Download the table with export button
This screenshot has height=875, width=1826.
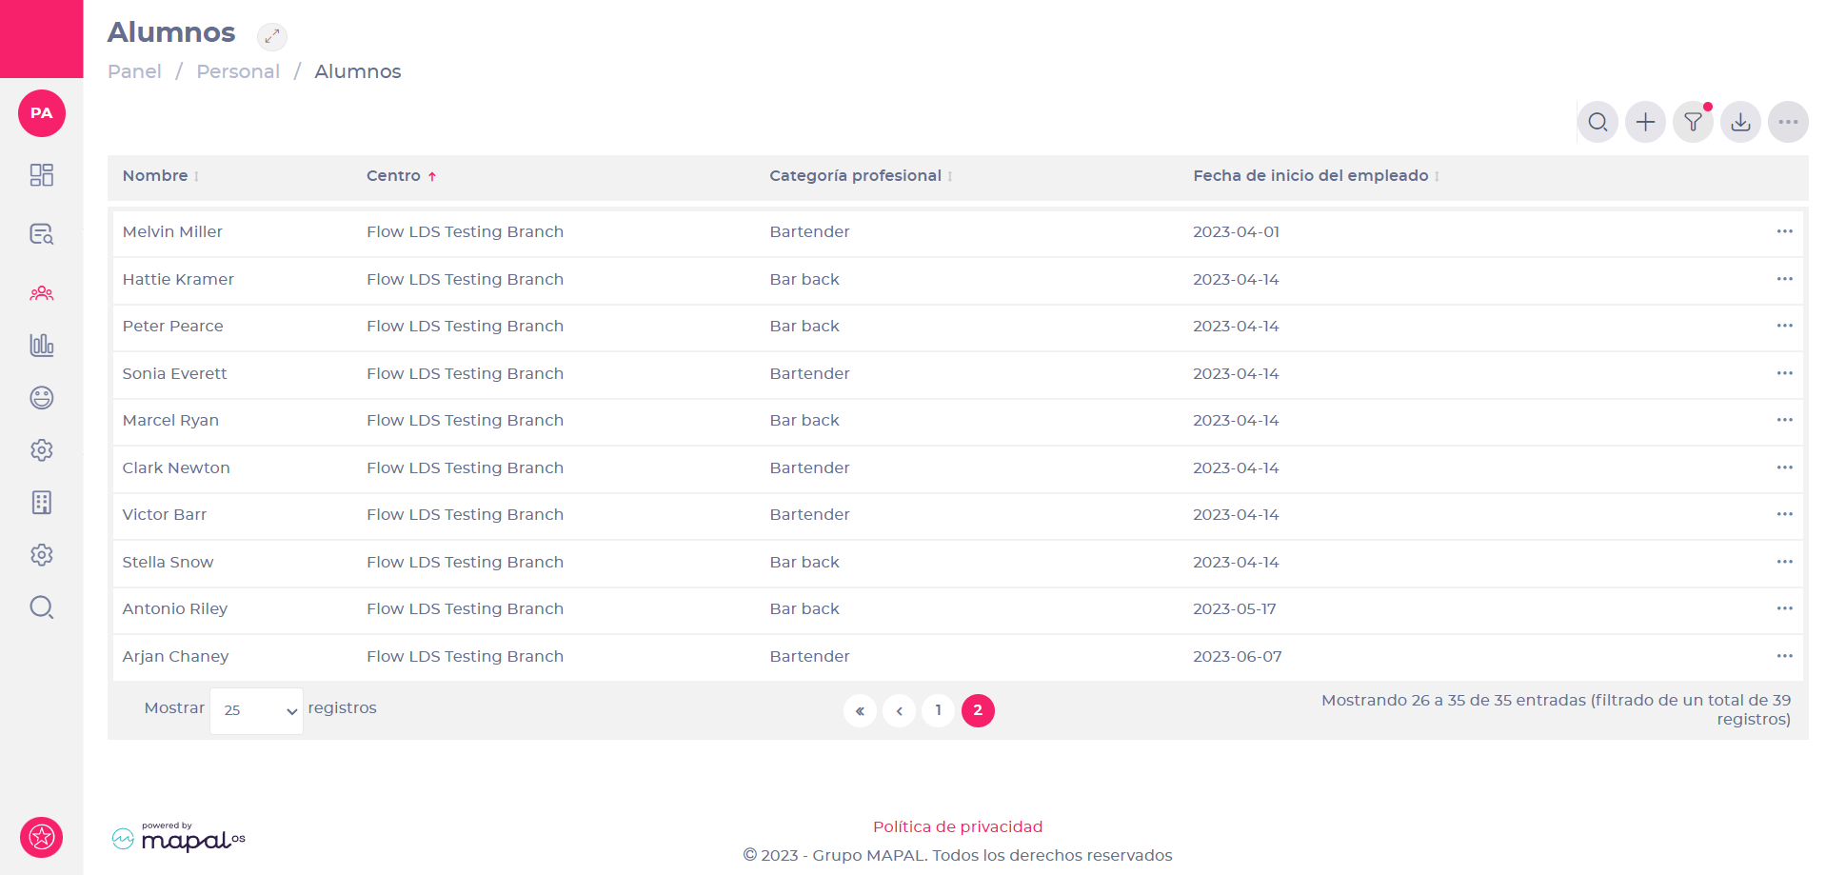pyautogui.click(x=1741, y=122)
